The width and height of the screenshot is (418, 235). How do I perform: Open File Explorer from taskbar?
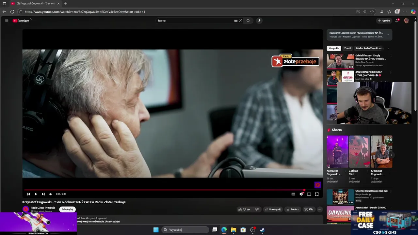233,230
